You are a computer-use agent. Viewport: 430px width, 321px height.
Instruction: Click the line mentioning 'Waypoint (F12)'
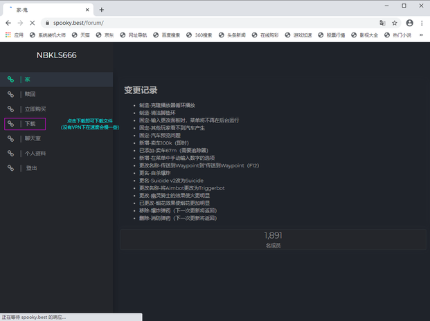coord(199,165)
